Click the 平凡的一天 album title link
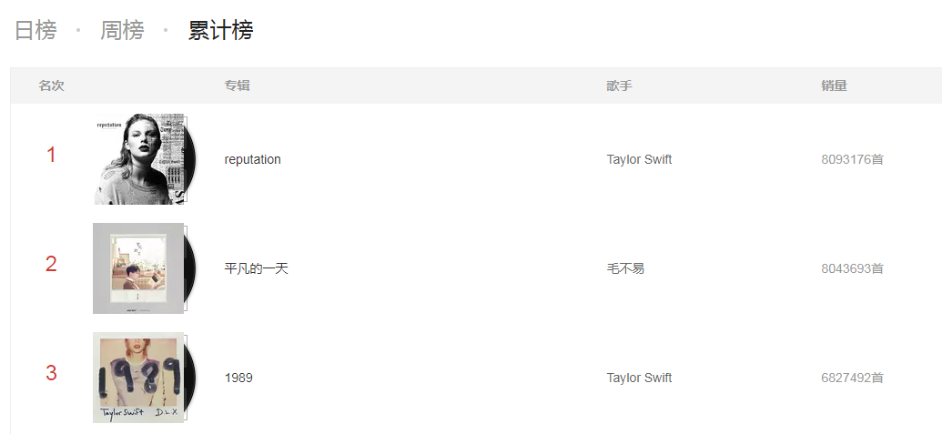This screenshot has height=434, width=942. [256, 268]
